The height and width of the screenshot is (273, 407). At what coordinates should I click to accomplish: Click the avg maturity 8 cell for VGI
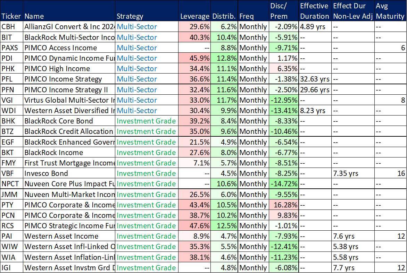pyautogui.click(x=390, y=100)
